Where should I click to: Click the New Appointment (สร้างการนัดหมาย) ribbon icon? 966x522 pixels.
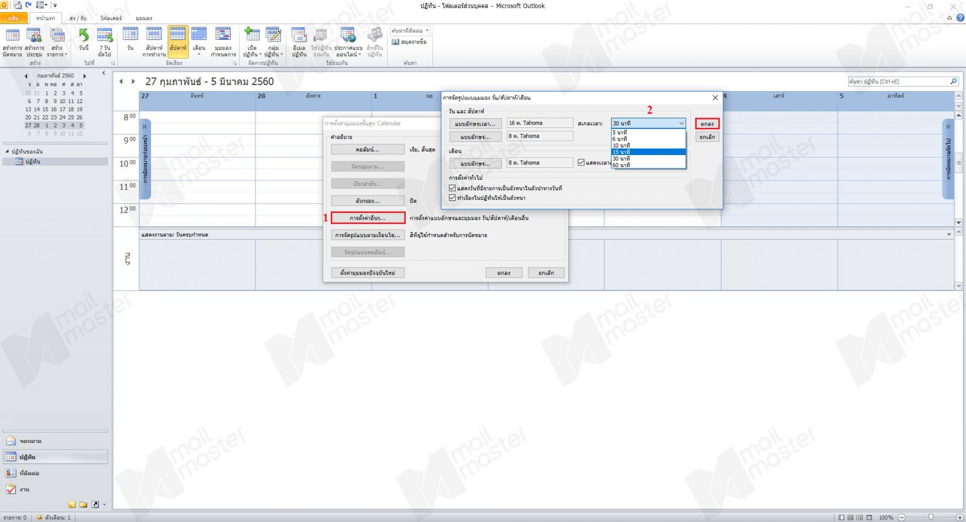[x=12, y=42]
